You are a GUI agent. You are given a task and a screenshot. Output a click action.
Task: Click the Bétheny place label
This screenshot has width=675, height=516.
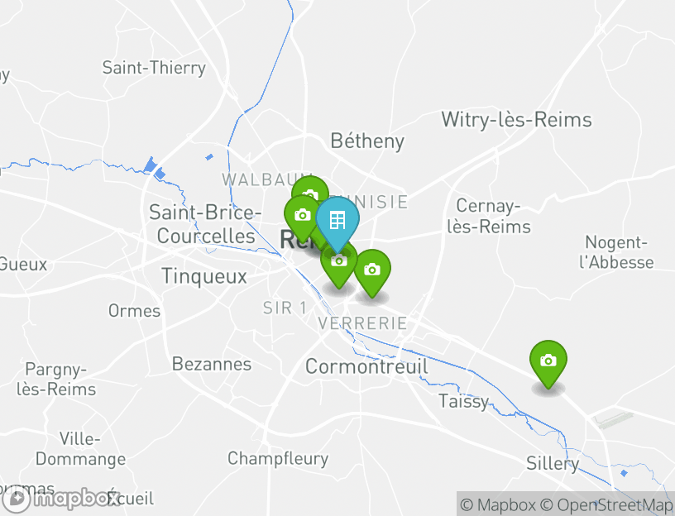pos(367,141)
